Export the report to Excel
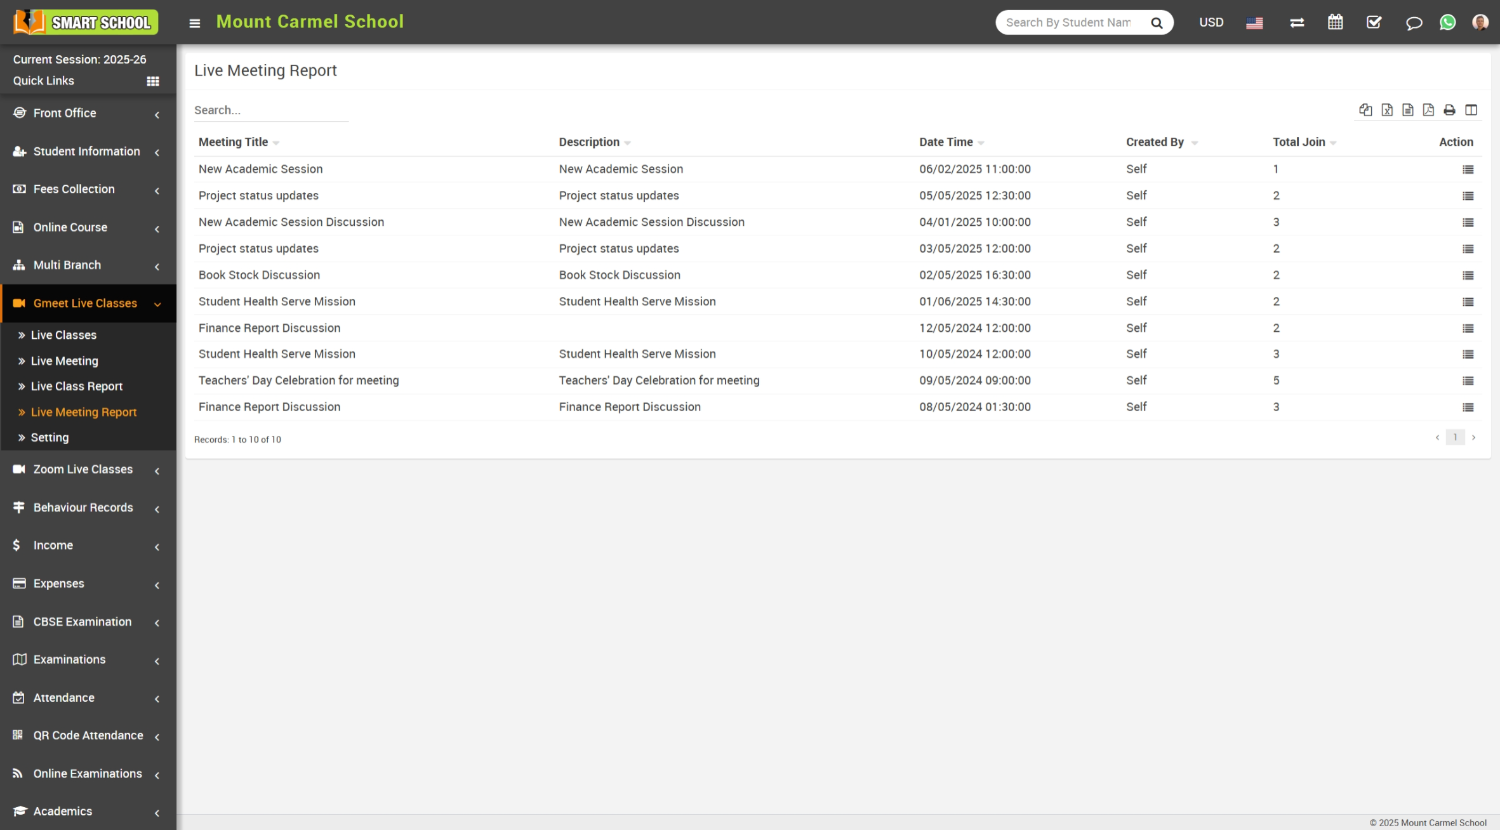Image resolution: width=1500 pixels, height=830 pixels. coord(1387,110)
